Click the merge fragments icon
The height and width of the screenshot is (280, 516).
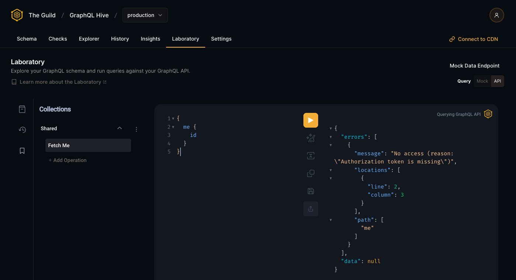pos(310,156)
